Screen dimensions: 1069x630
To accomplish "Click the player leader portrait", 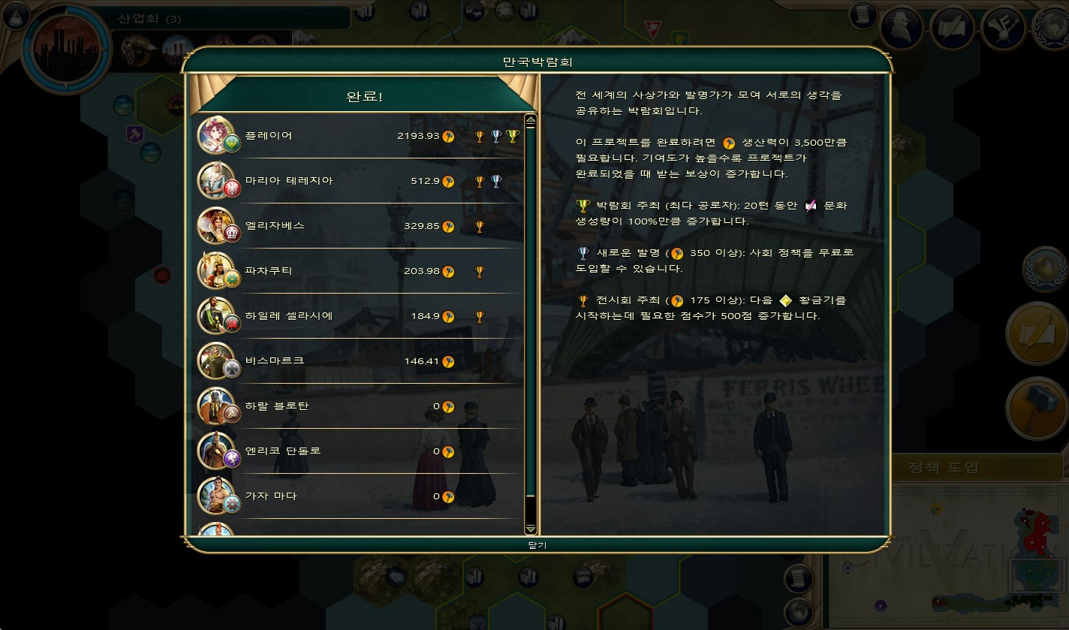I will pos(217,136).
